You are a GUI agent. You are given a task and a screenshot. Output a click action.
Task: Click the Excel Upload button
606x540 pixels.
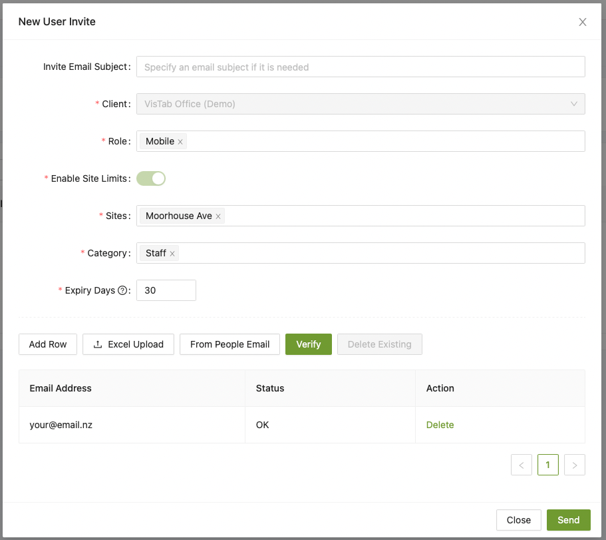point(128,344)
